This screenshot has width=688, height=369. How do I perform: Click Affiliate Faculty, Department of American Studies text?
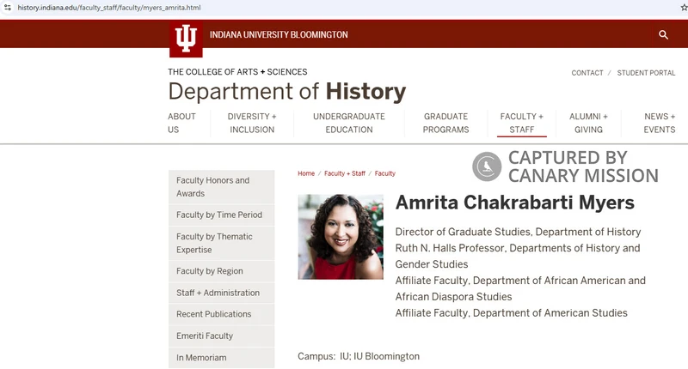[x=511, y=313]
